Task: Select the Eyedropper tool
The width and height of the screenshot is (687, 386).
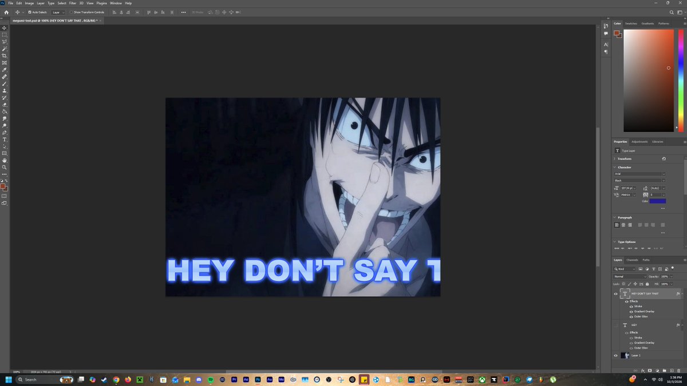Action: coord(5,70)
